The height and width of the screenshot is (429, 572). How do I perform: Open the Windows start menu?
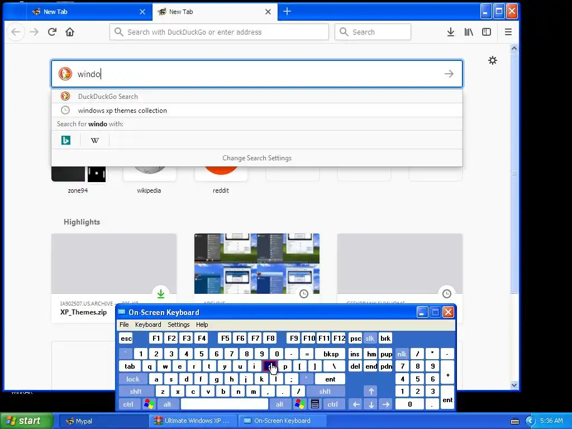(x=26, y=421)
